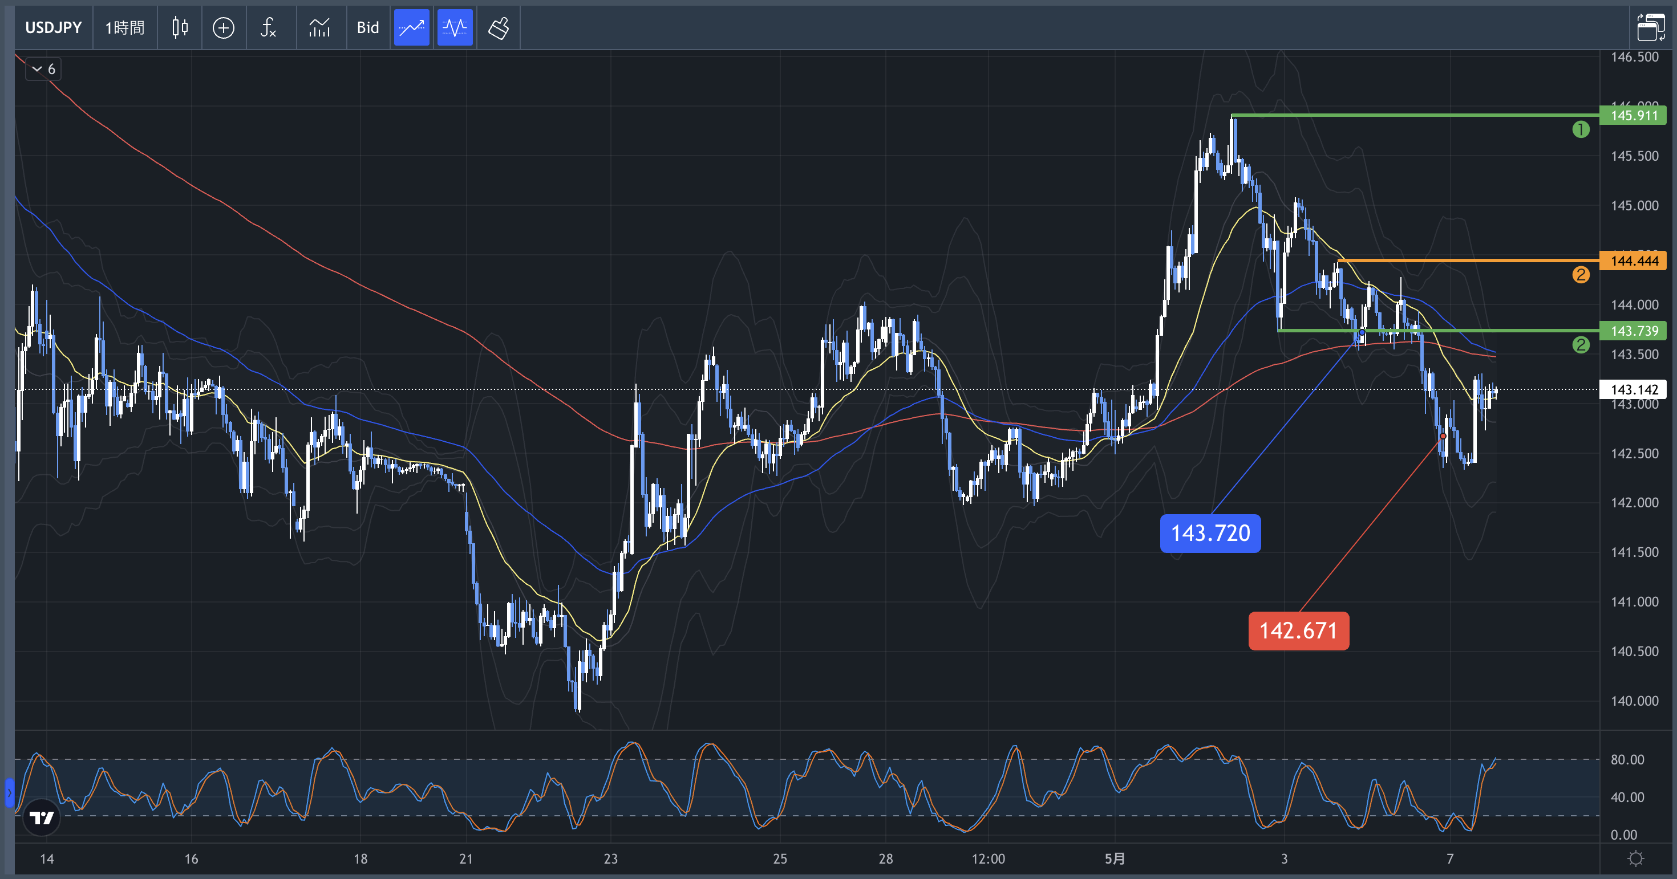Click the 5月 date label on time axis
Image resolution: width=1677 pixels, height=879 pixels.
click(1115, 859)
